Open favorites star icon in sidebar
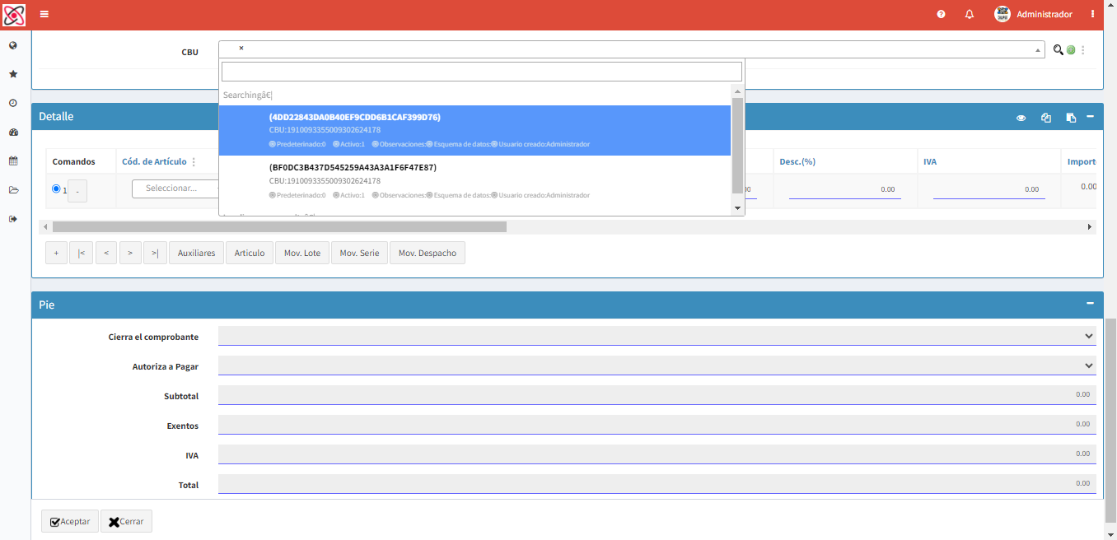The width and height of the screenshot is (1117, 540). 13,74
